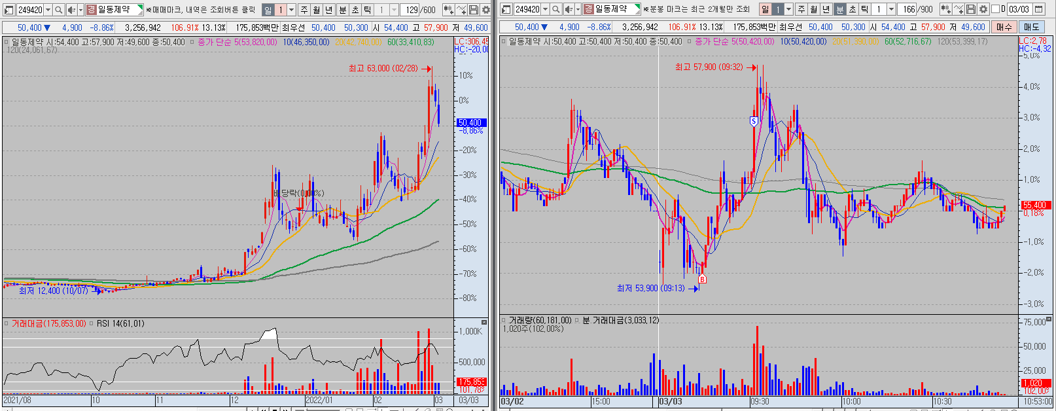The height and width of the screenshot is (411, 1056).
Task: Click the B buy marker on right chart
Action: coord(702,279)
